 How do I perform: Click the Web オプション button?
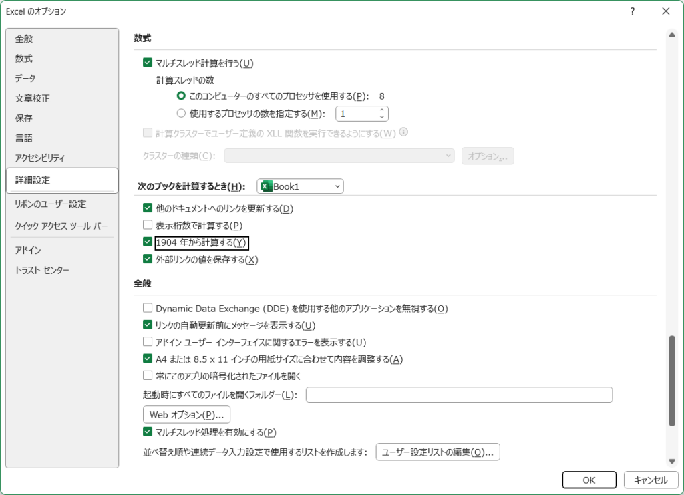tap(186, 414)
